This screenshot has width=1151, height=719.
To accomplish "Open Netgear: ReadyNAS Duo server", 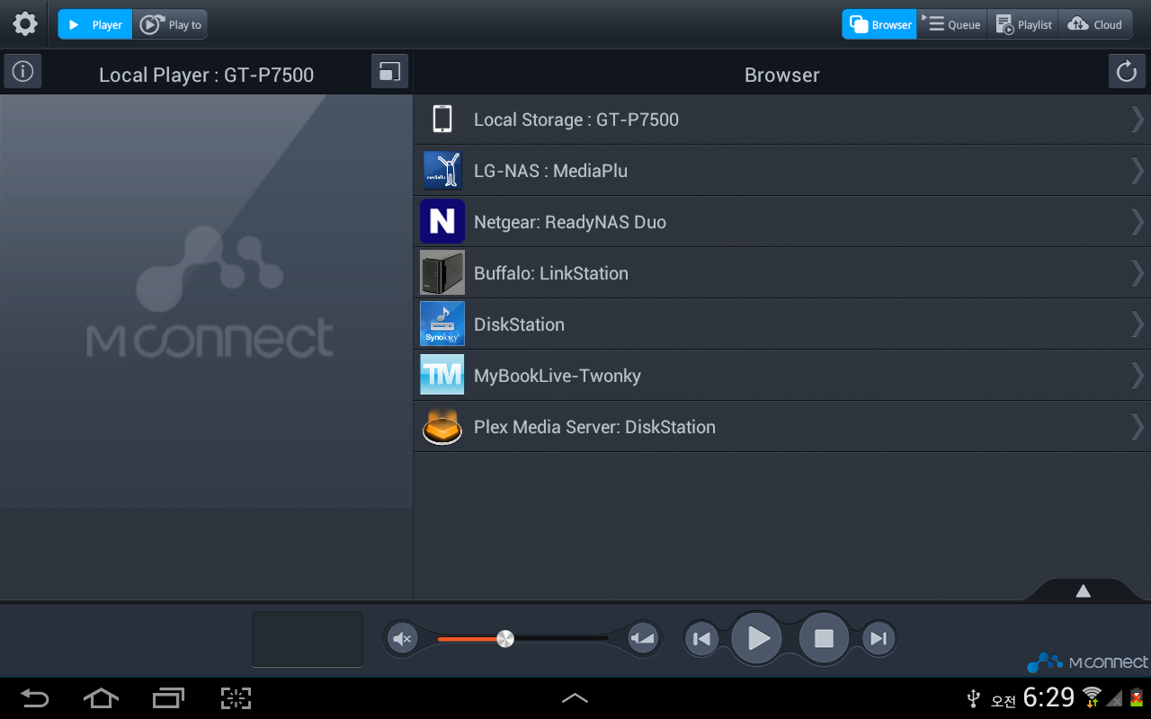I will pyautogui.click(x=781, y=222).
